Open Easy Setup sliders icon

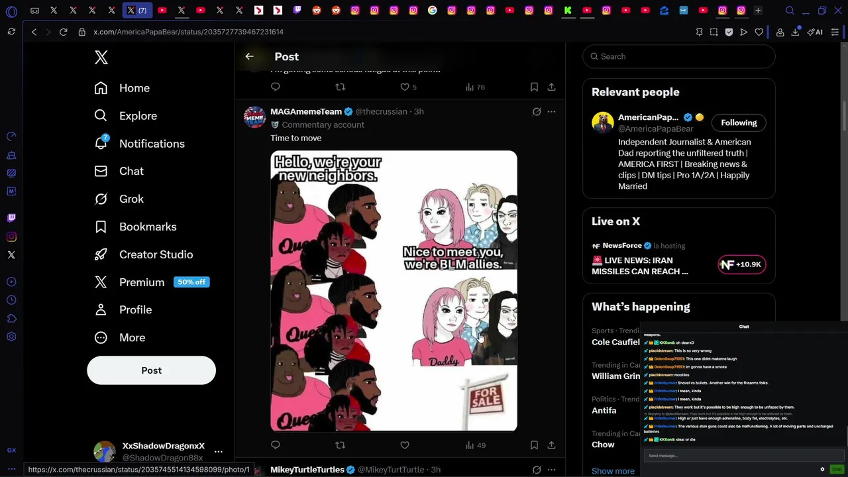click(x=835, y=32)
